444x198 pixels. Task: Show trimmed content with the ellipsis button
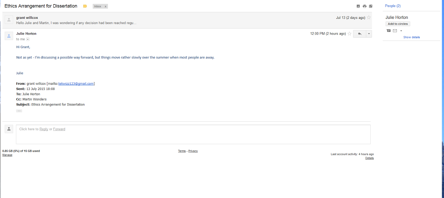point(19,111)
